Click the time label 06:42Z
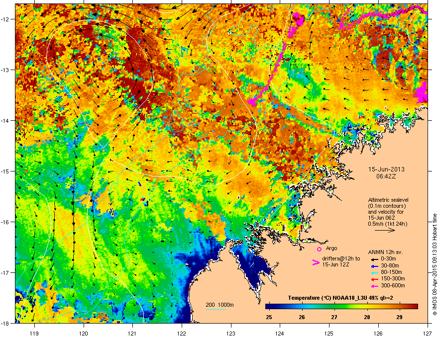 386,176
